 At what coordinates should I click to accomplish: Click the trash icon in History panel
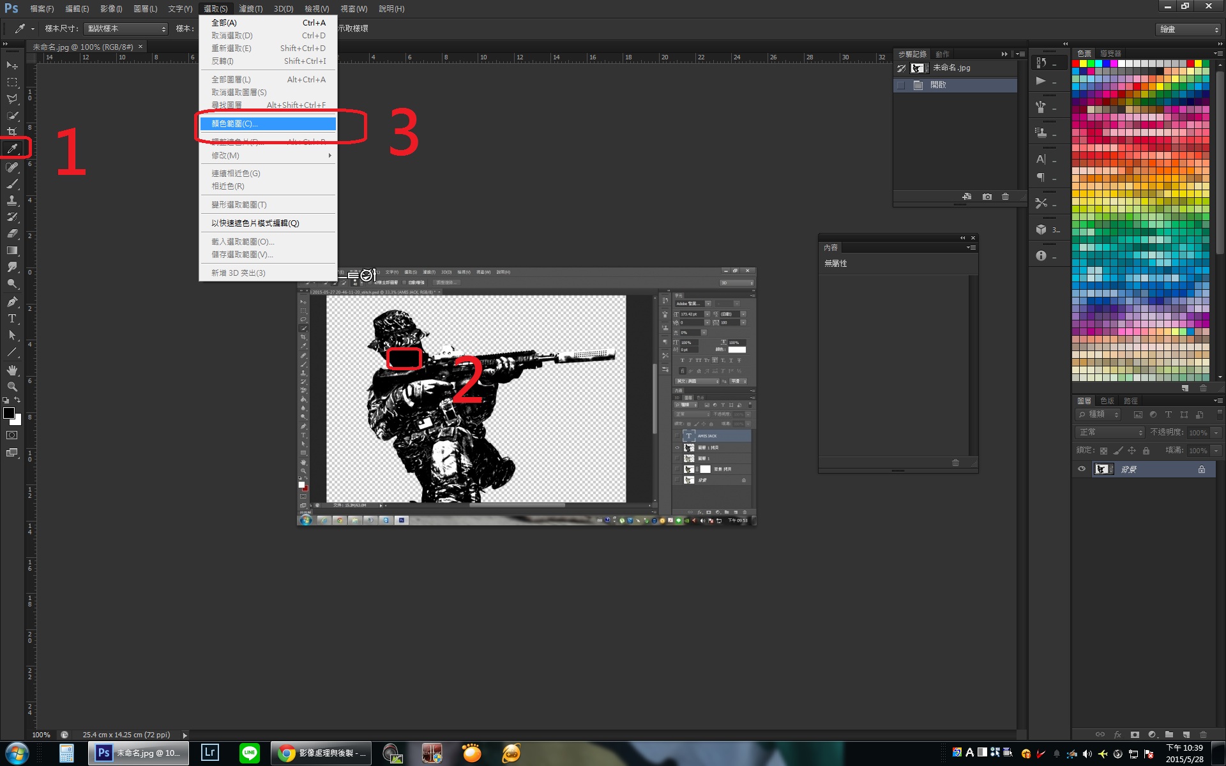click(x=1005, y=197)
